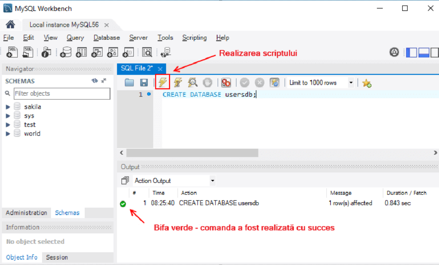Toggle the left sidebar panel
Viewport: 439px width, 265px height.
tap(411, 52)
